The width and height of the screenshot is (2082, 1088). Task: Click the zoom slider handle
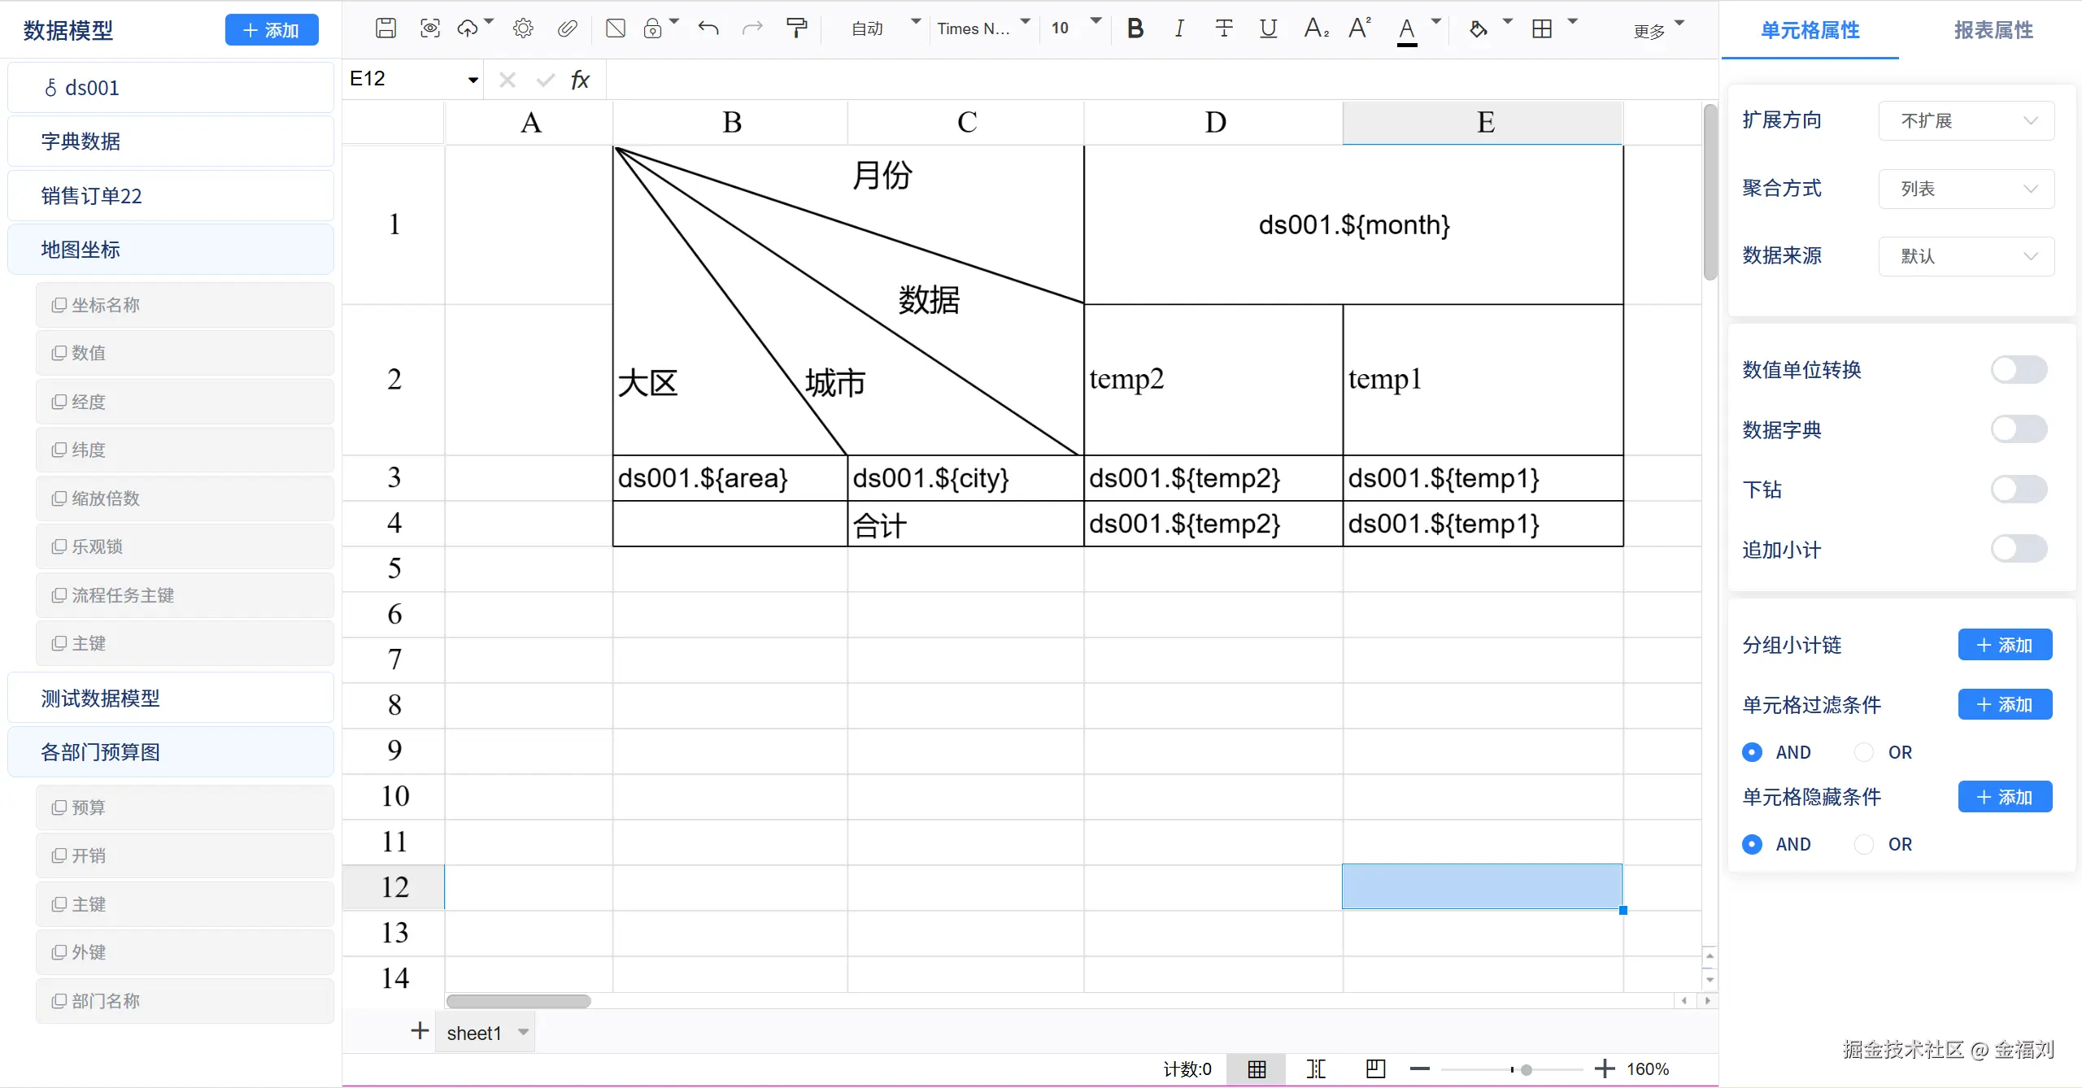[x=1526, y=1069]
